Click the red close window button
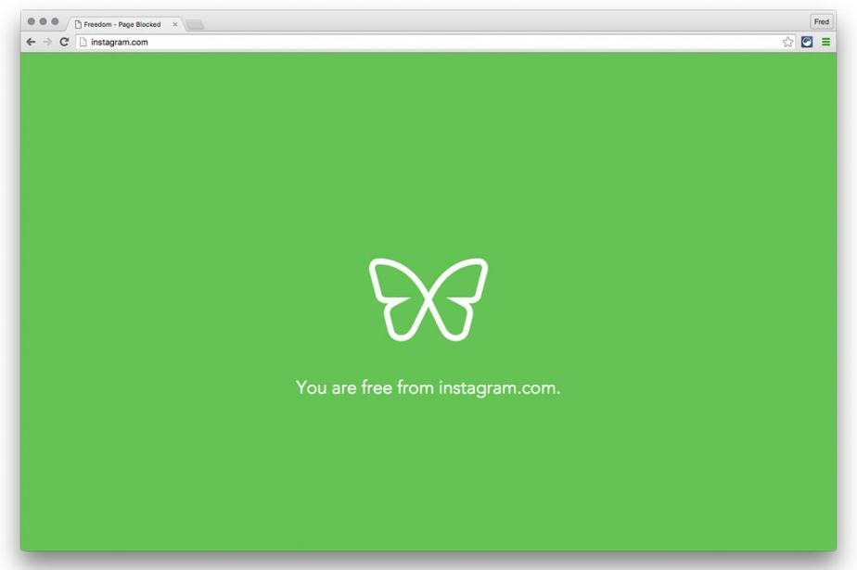 (x=32, y=21)
